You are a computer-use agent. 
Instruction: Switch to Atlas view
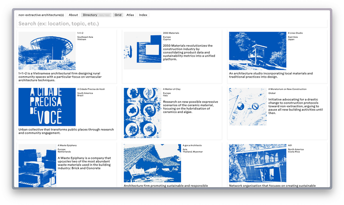pyautogui.click(x=130, y=15)
